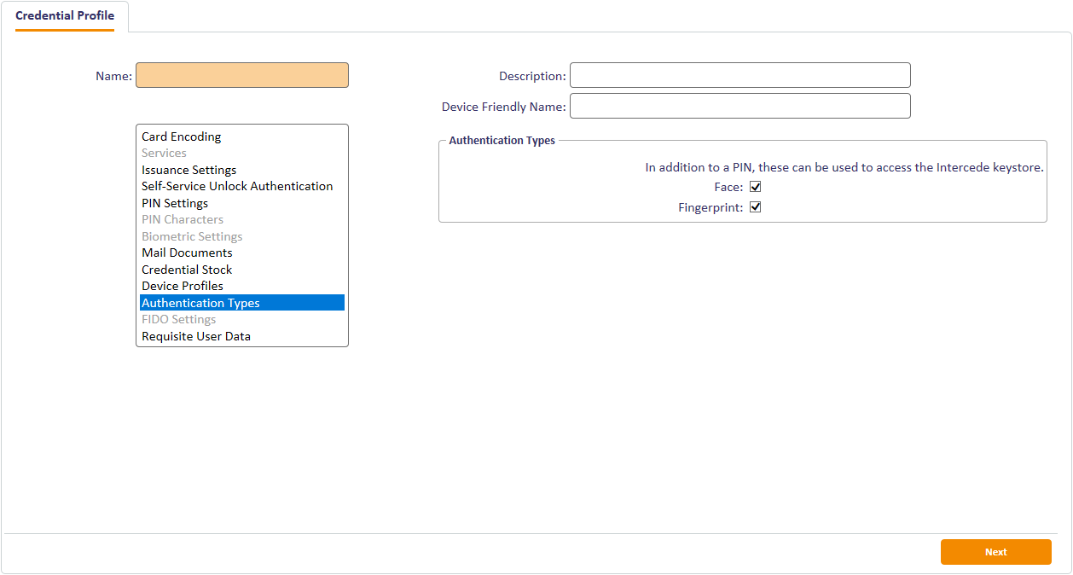
Task: Click the disabled Biometric Settings entry
Action: 192,236
